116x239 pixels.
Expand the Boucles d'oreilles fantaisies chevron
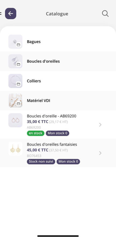(100, 153)
